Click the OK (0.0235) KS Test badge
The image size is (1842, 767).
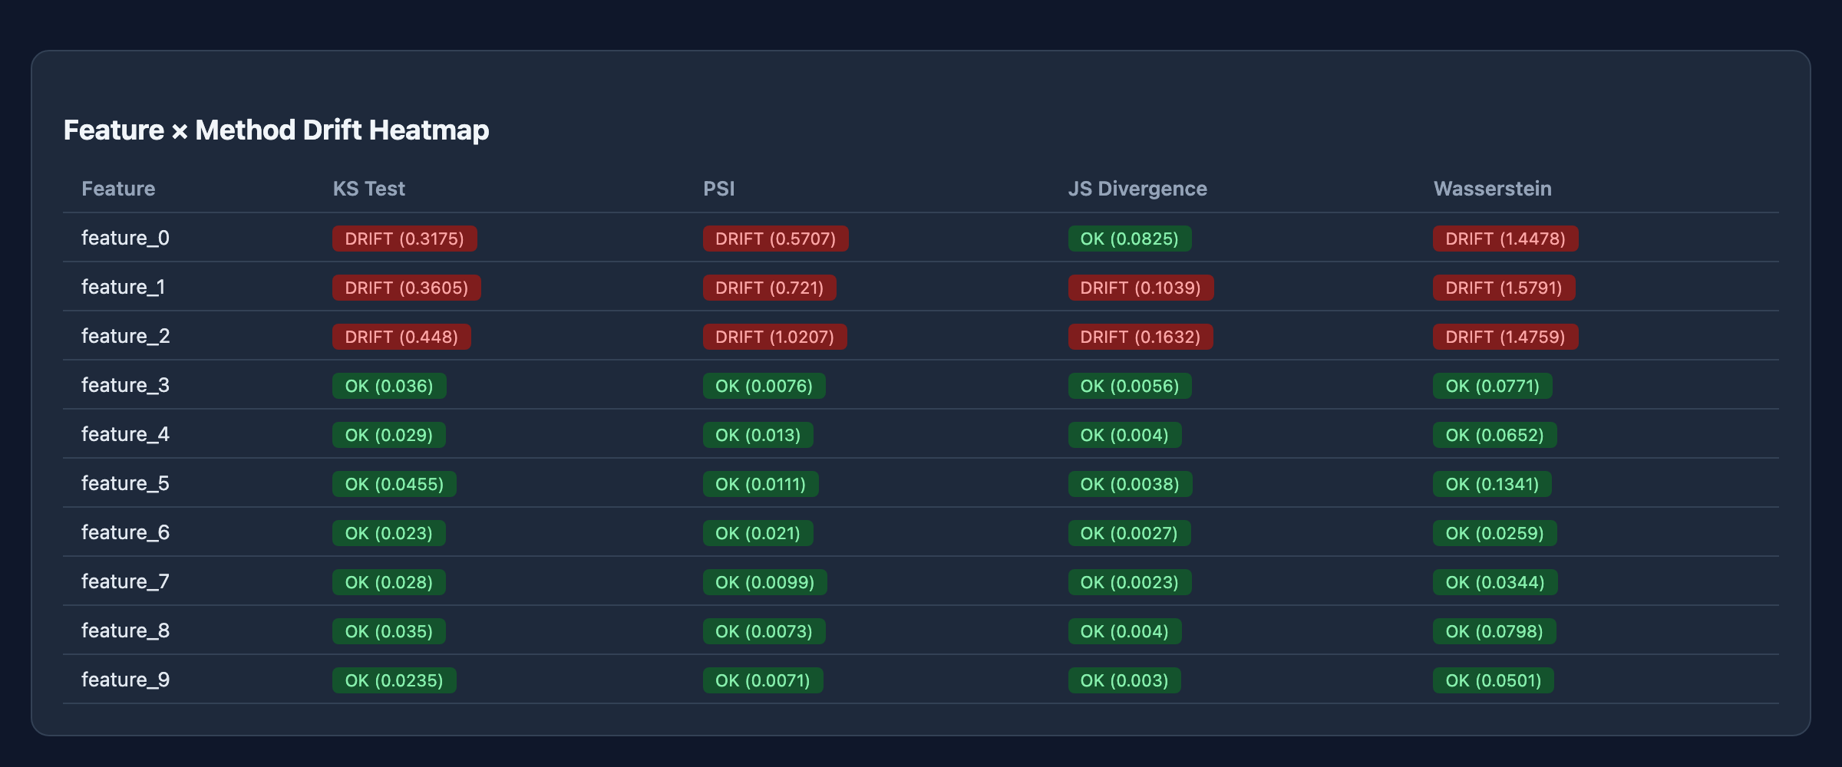point(394,680)
